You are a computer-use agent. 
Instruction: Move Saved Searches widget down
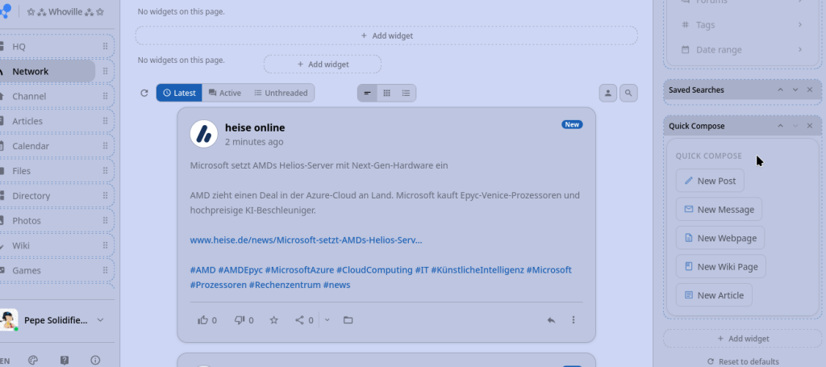(x=795, y=90)
